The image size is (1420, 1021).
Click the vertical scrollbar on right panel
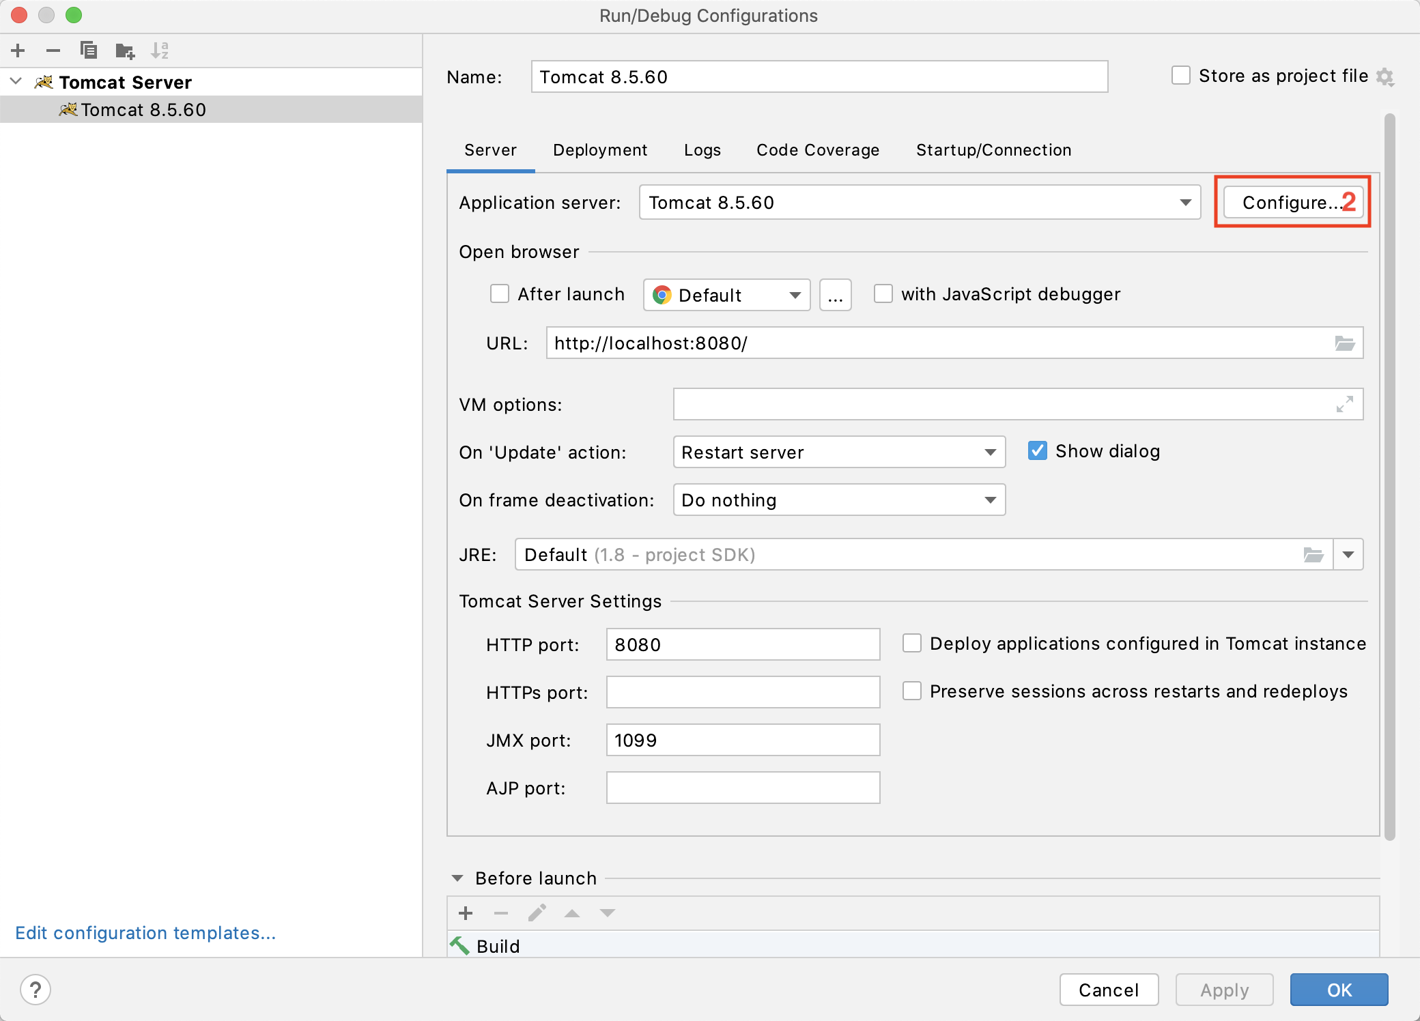pyautogui.click(x=1390, y=476)
